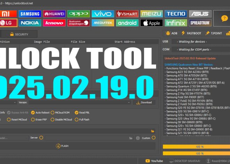Select the Meizu brand logo
The image size is (230, 164).
[x=152, y=14]
